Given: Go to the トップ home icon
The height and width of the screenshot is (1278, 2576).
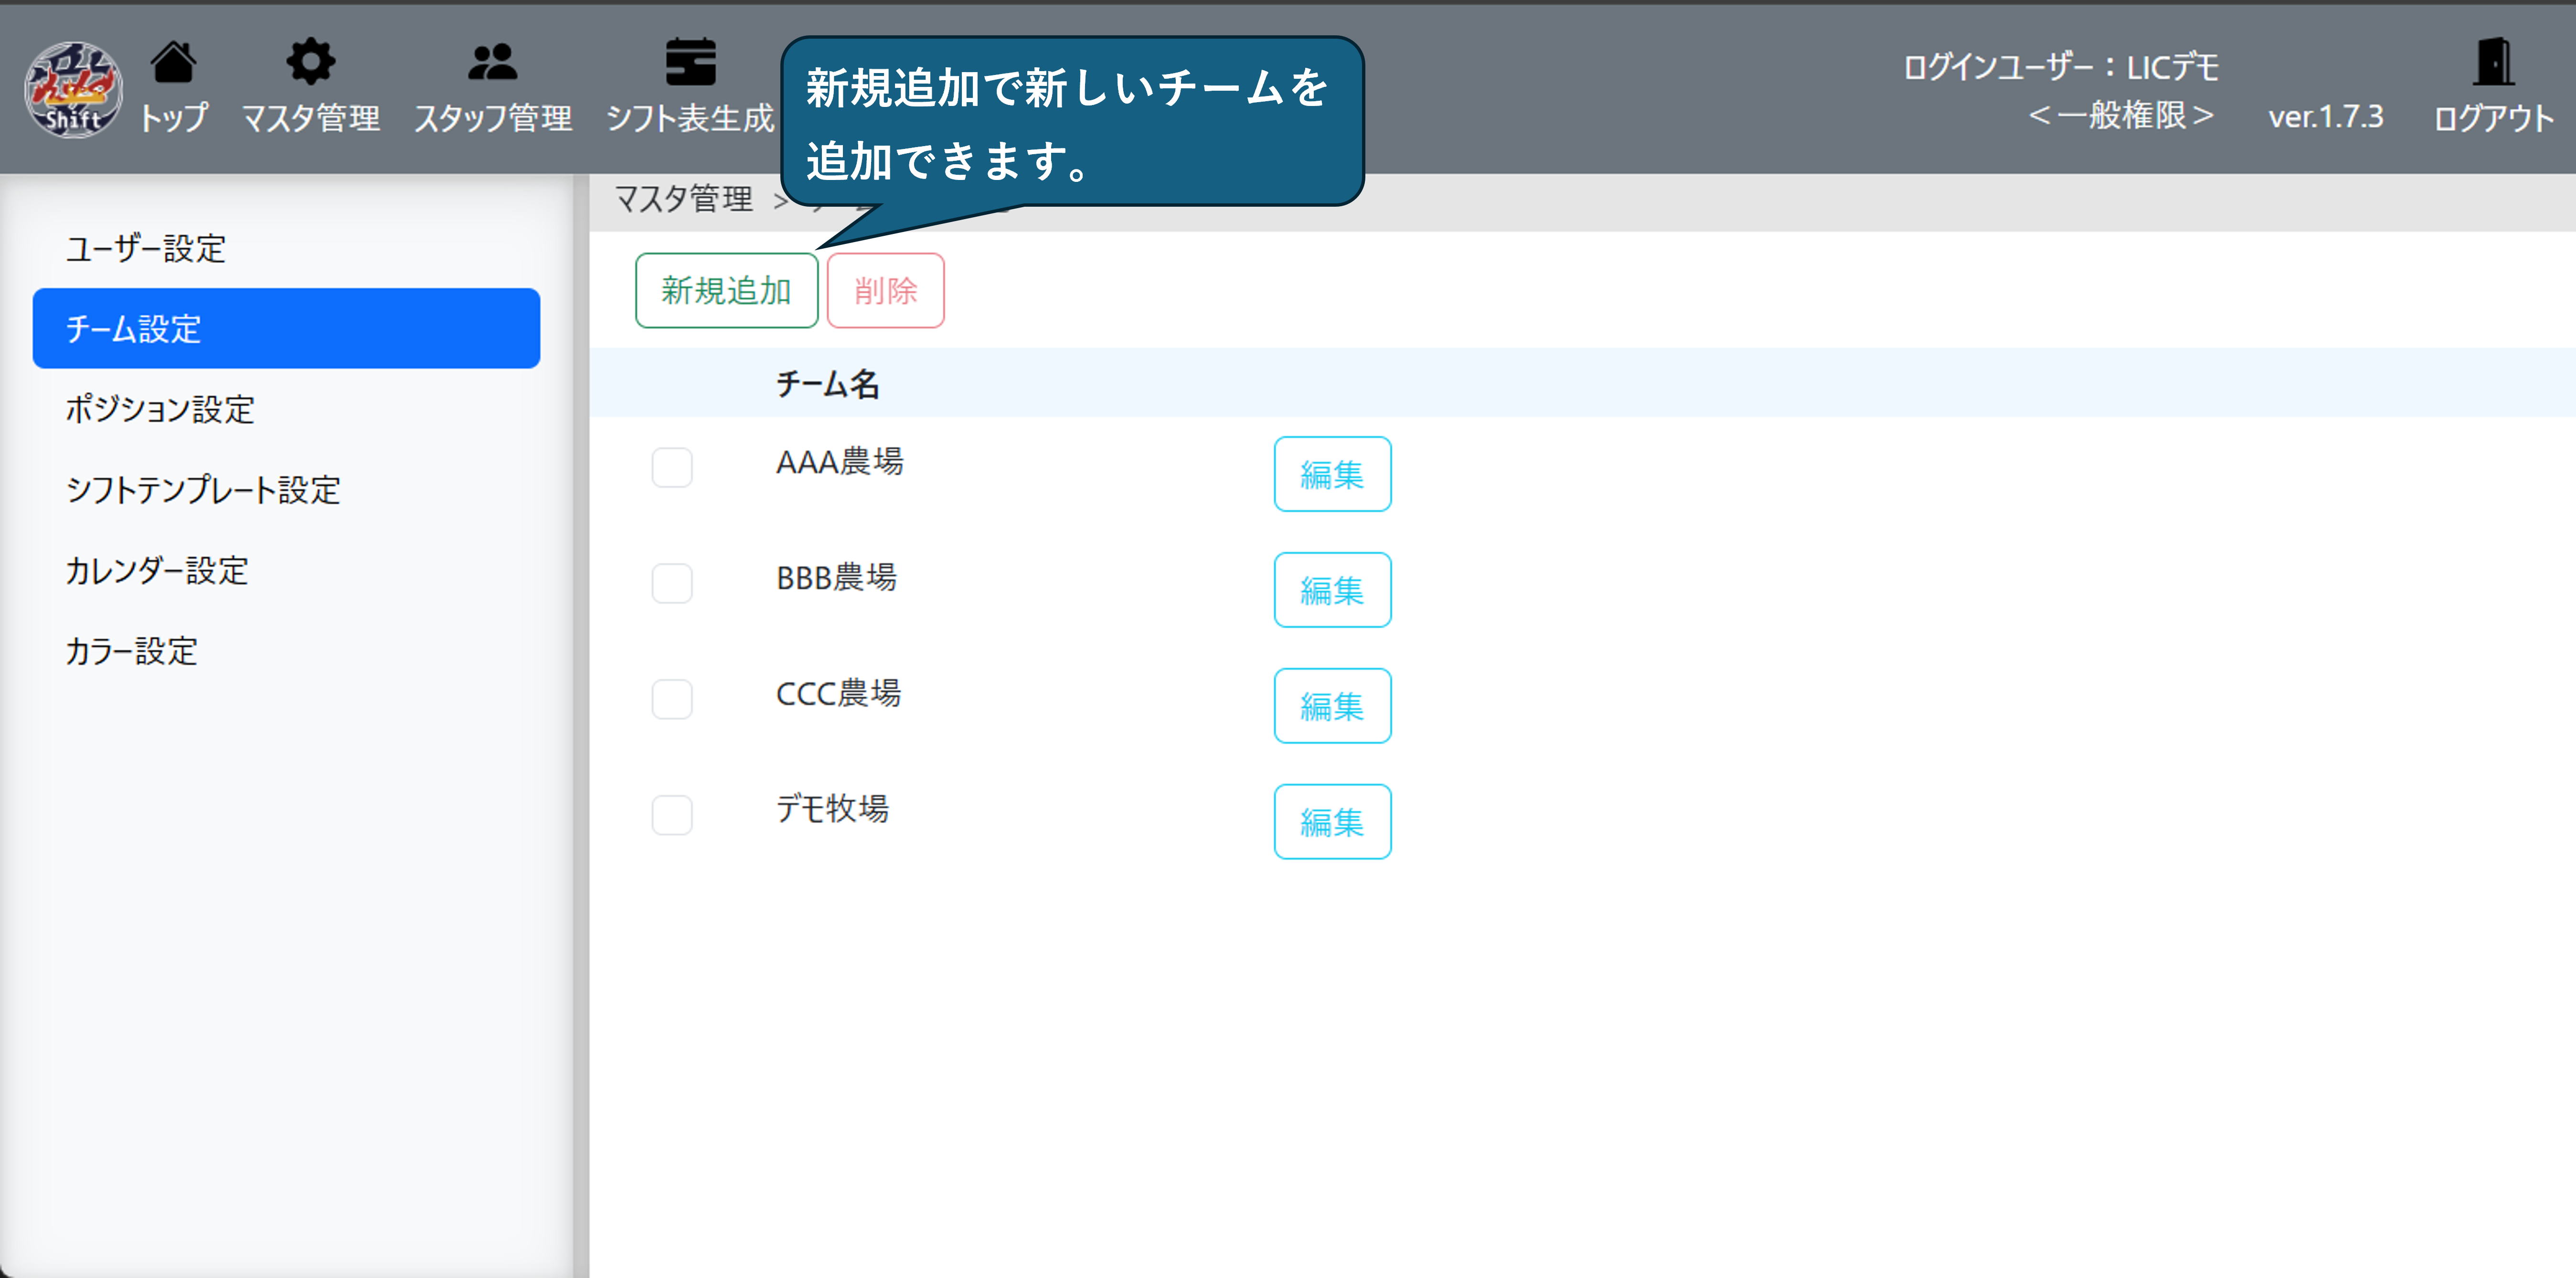Looking at the screenshot, I should [x=173, y=63].
